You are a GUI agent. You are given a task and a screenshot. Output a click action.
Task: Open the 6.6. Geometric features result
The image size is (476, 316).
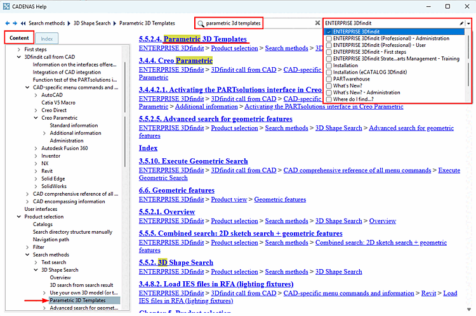(176, 190)
